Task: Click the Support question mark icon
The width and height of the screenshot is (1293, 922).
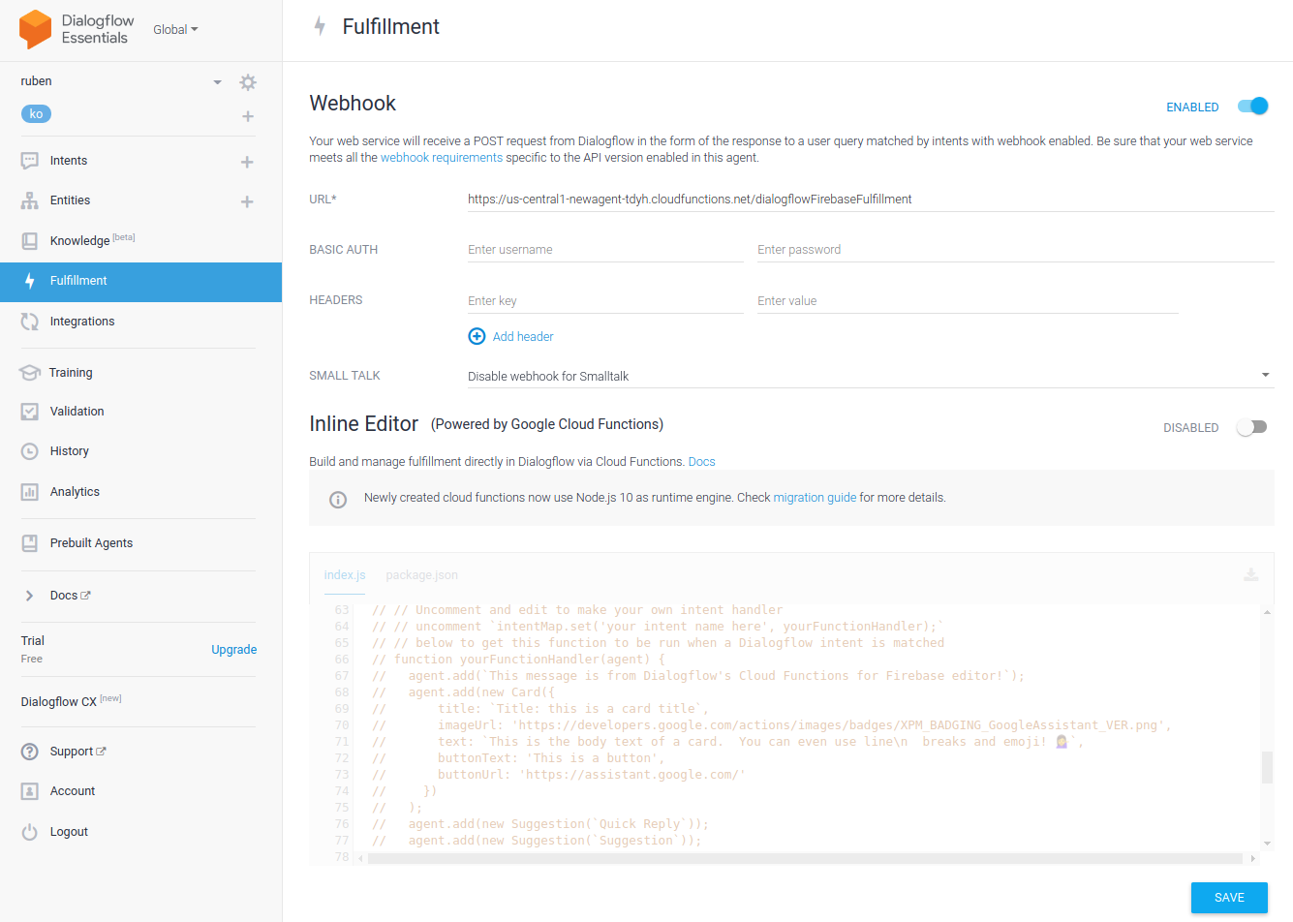Action: point(30,752)
